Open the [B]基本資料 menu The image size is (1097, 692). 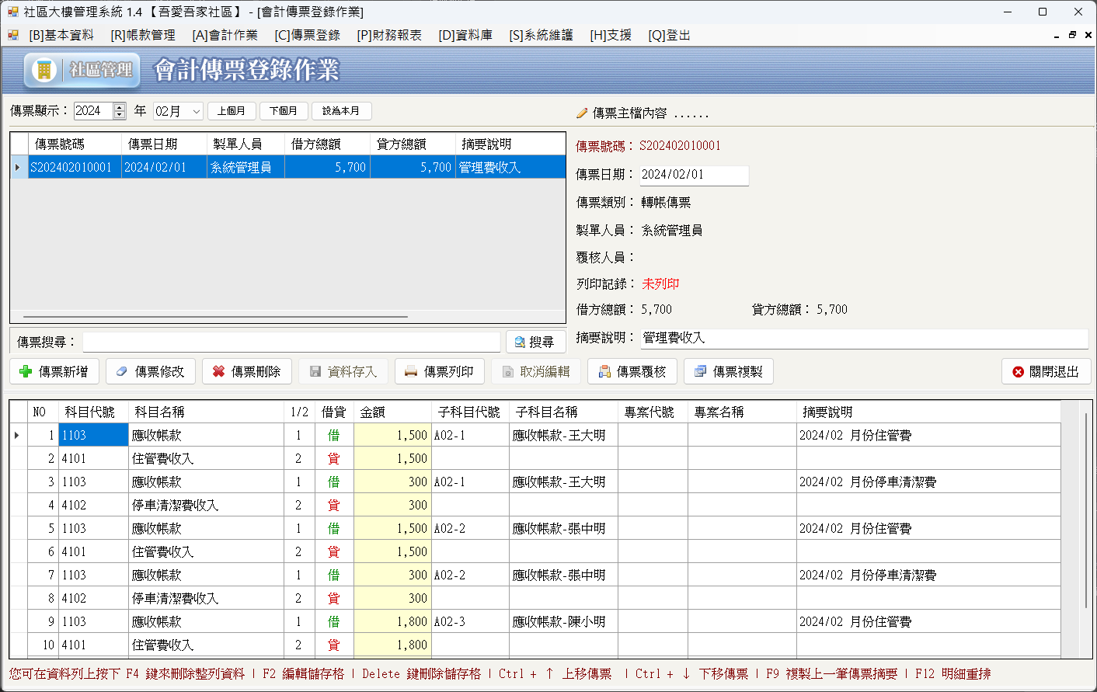coord(61,35)
